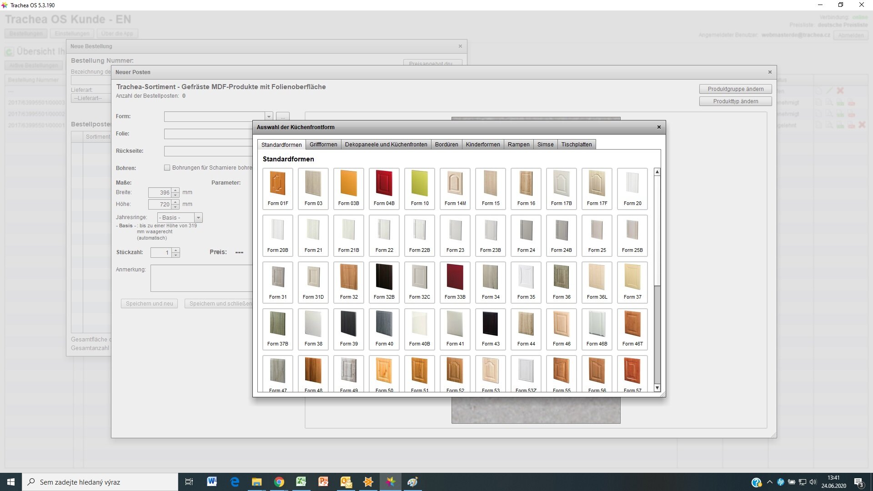
Task: Click the Anmerkung text area
Action: (x=202, y=278)
